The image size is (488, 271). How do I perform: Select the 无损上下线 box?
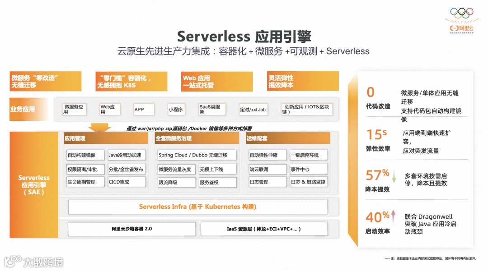(218, 169)
